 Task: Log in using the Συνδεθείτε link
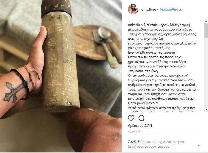137,142
